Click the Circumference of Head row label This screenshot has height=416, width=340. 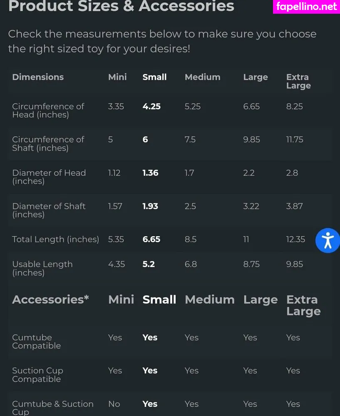(x=48, y=110)
